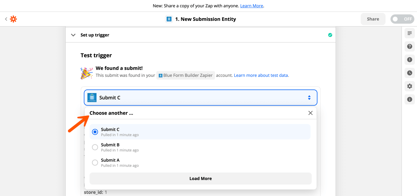Select the Submit A radio button
Viewport: 417px width, 196px height.
click(x=95, y=162)
